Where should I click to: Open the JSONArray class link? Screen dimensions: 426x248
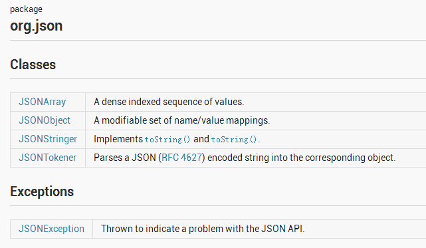[x=42, y=102]
